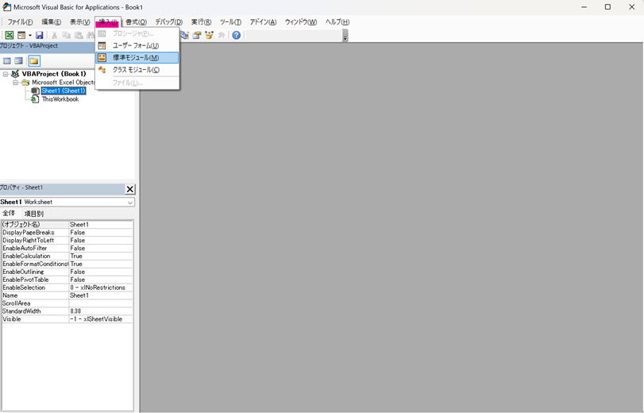
Task: Switch to Microsoft Excel view icon
Action: tap(9, 35)
